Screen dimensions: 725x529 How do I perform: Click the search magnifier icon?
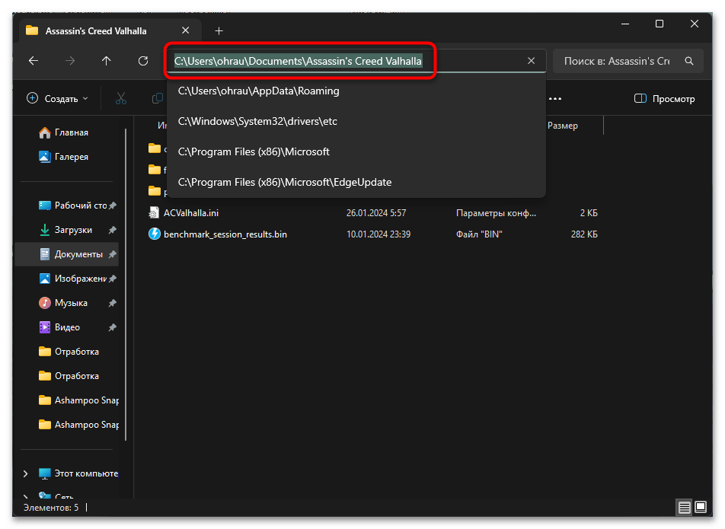pyautogui.click(x=689, y=61)
